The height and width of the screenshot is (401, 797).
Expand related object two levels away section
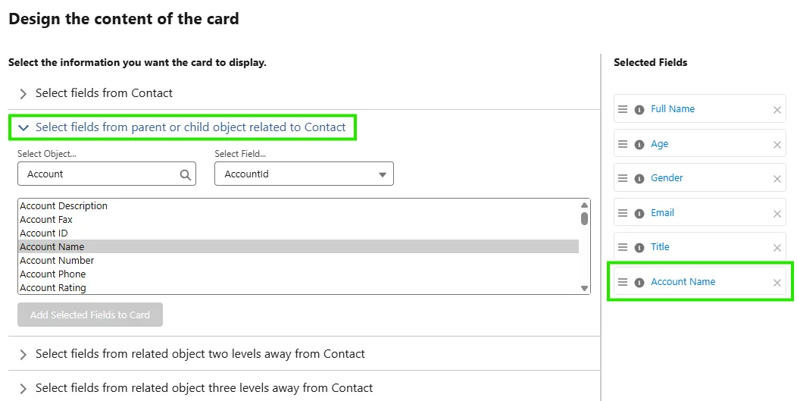(23, 354)
